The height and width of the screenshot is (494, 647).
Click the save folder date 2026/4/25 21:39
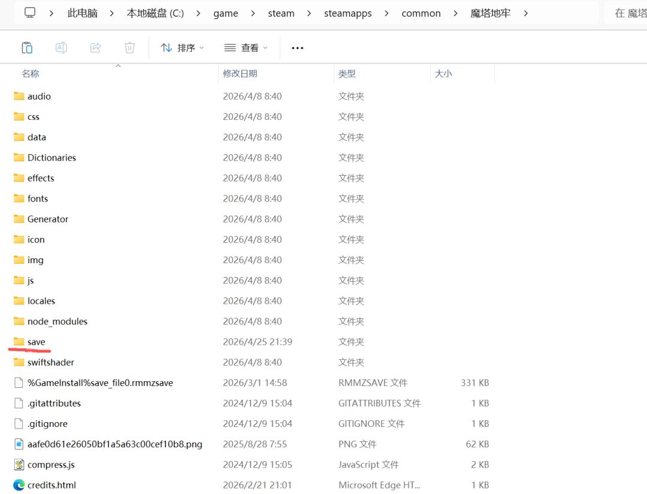258,342
